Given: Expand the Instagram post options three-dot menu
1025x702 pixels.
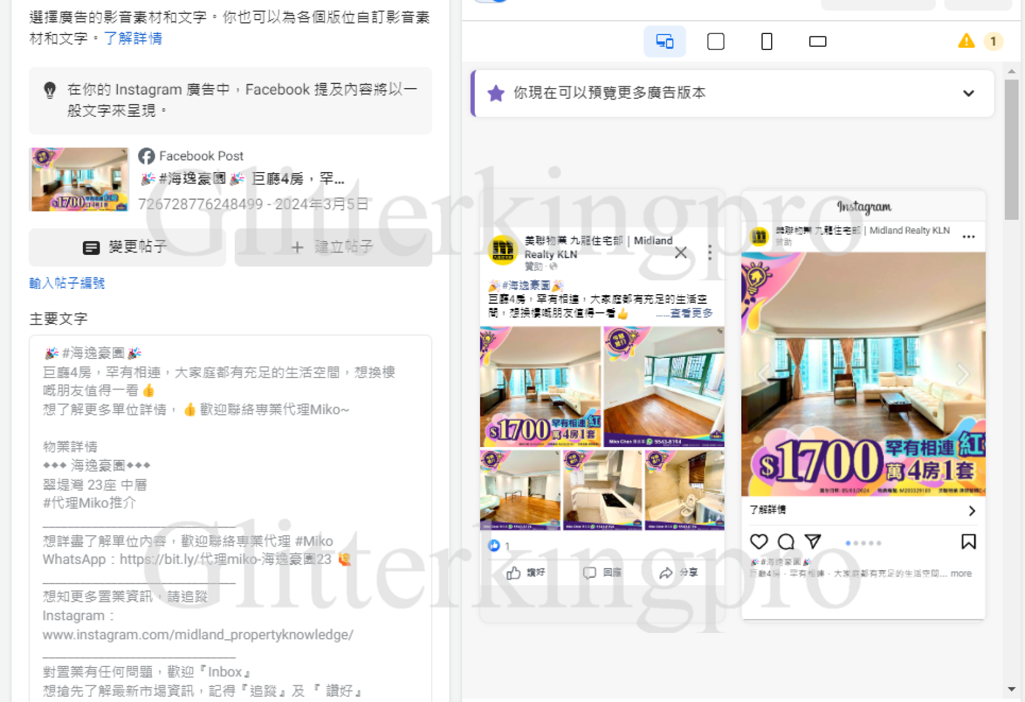Looking at the screenshot, I should [969, 236].
